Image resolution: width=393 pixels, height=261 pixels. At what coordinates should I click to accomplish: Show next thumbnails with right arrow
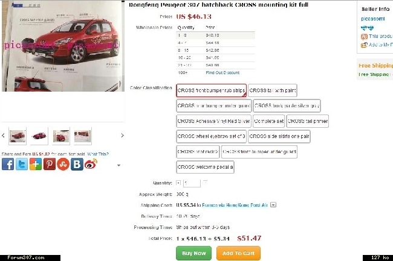click(x=122, y=136)
